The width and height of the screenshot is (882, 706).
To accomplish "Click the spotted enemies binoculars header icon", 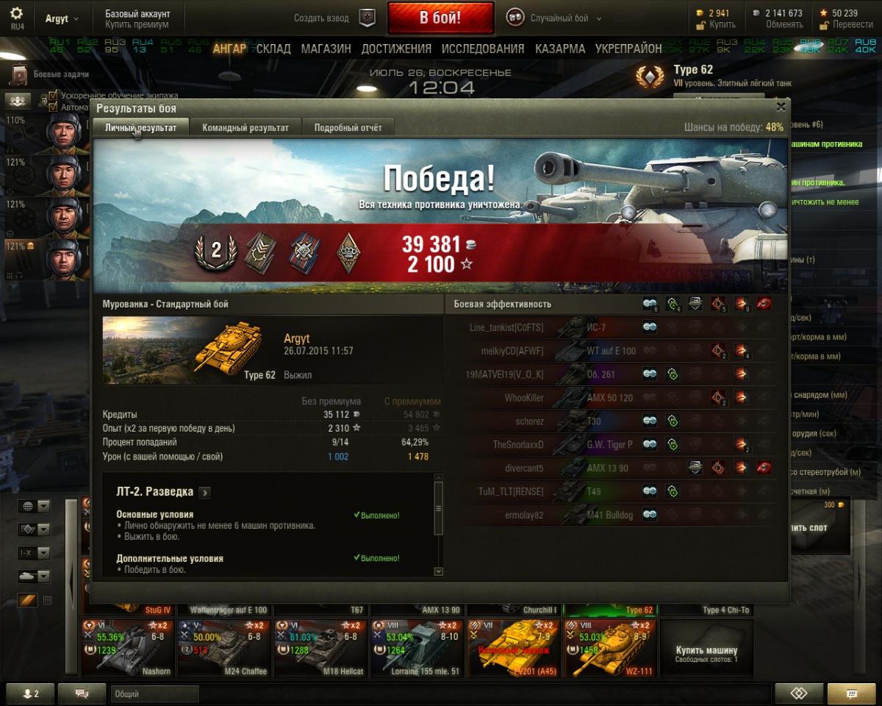I will pyautogui.click(x=650, y=304).
